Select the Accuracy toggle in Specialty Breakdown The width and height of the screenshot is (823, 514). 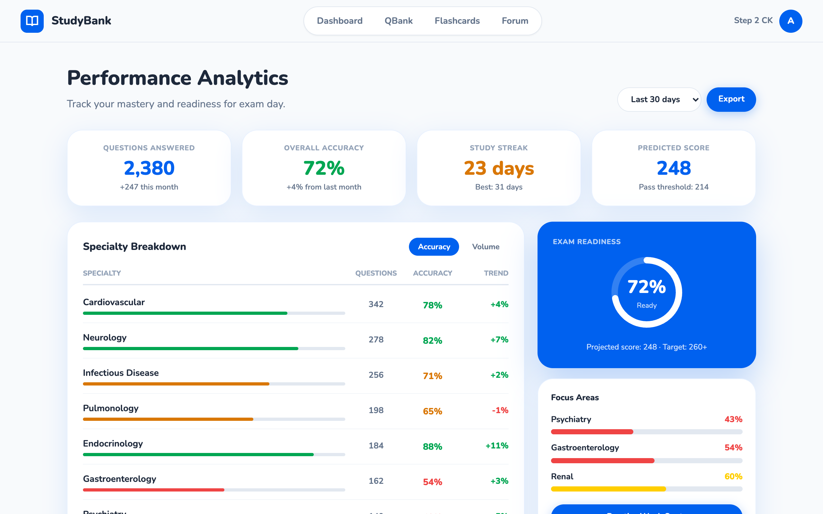(x=434, y=247)
